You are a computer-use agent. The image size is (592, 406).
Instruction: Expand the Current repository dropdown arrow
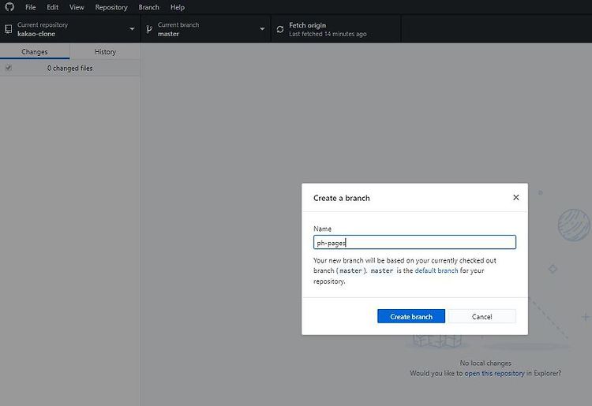pyautogui.click(x=132, y=29)
